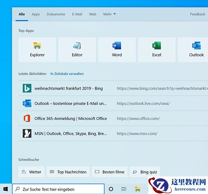Viewport: 208px width, 194px height.
Task: Open Task View from the taskbar
Action: pos(124,189)
